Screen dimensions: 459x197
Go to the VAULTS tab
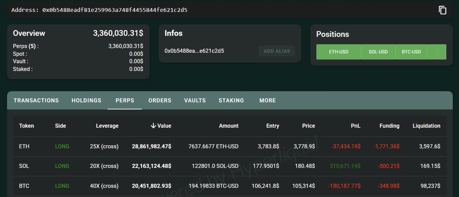point(195,101)
